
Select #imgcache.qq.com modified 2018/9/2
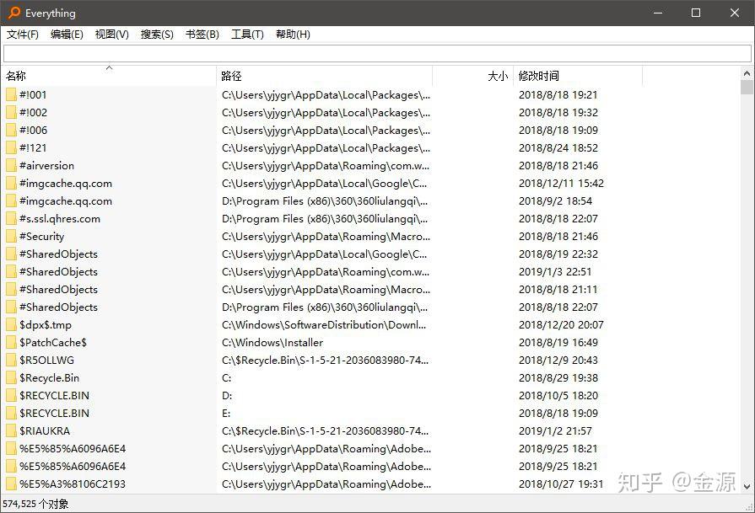click(66, 201)
